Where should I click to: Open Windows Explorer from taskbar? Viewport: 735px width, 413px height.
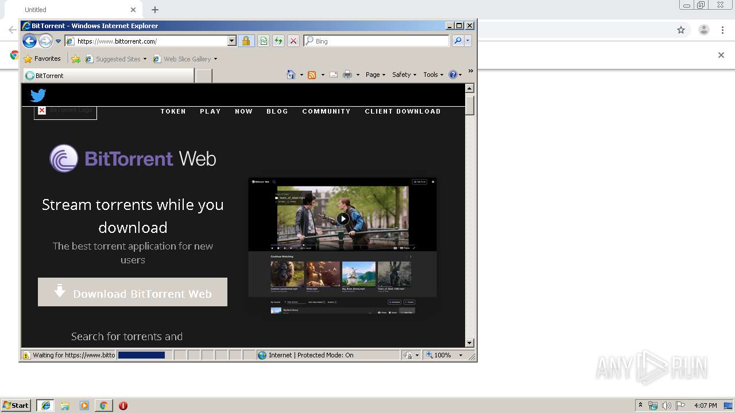[65, 406]
